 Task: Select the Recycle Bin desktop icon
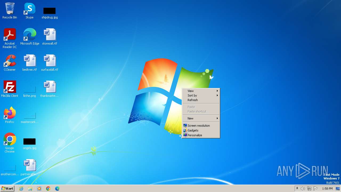(10, 11)
